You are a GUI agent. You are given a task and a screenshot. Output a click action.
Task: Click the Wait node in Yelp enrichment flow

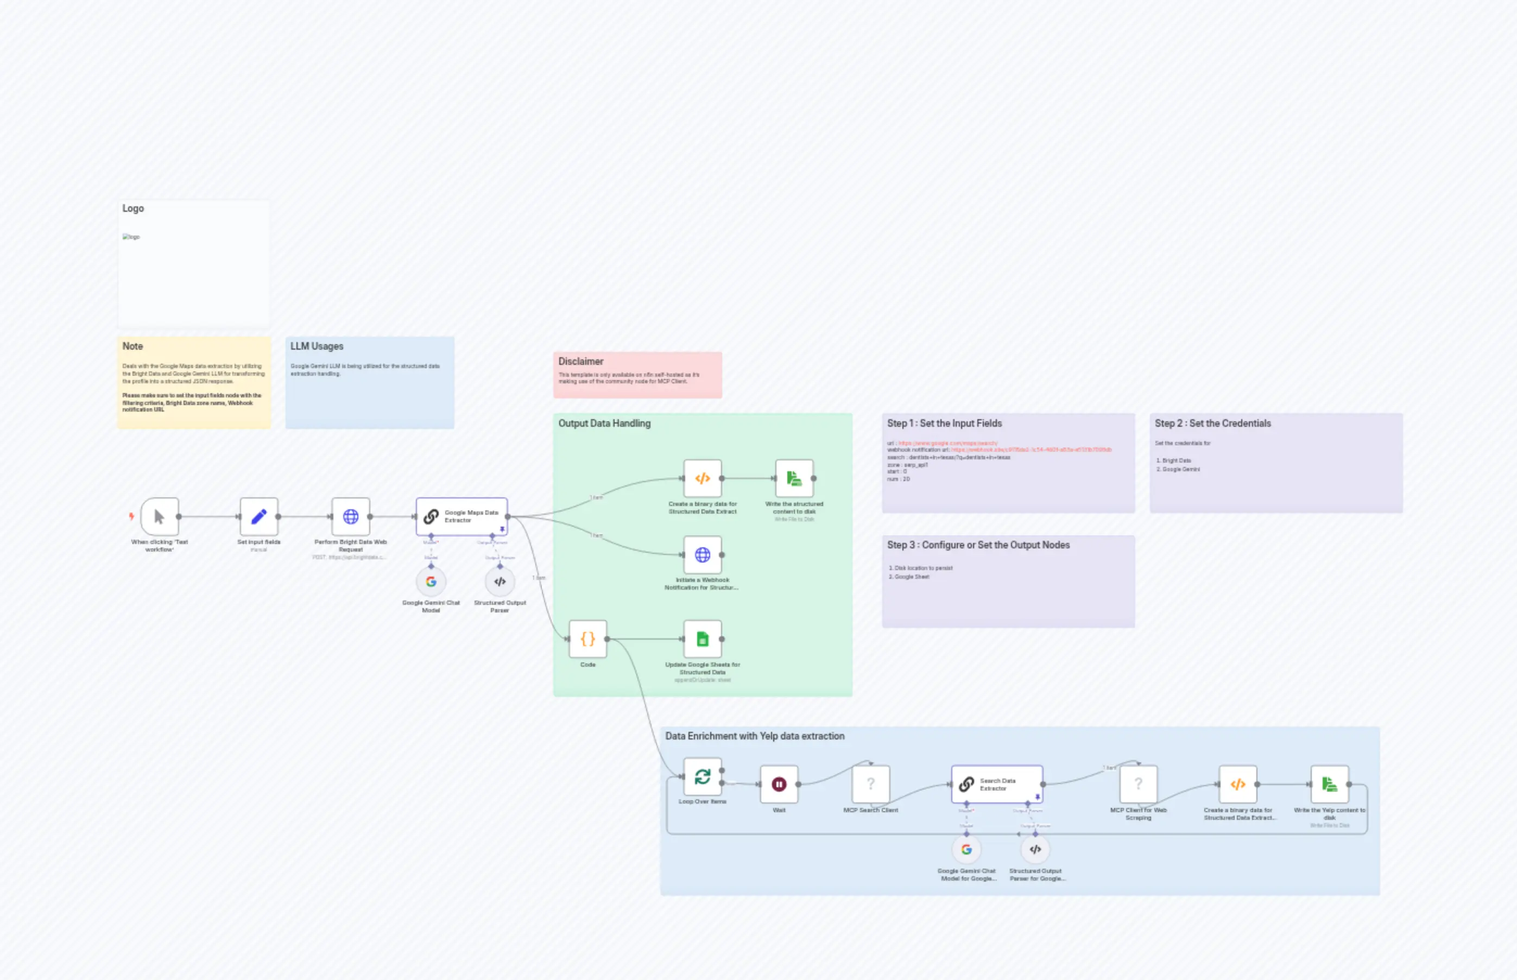pos(779,784)
